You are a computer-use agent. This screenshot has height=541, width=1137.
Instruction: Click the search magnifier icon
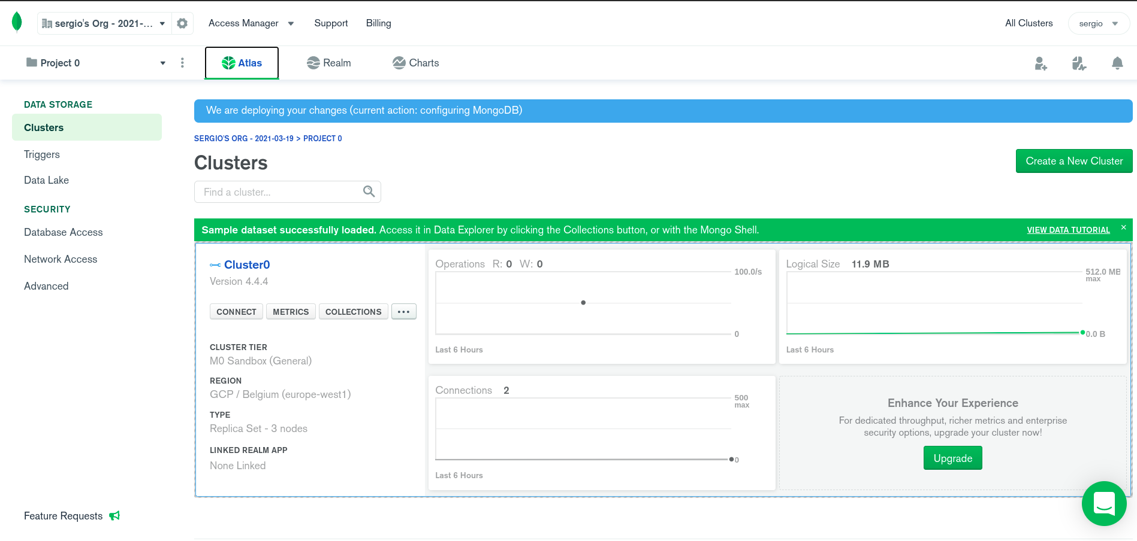tap(369, 192)
